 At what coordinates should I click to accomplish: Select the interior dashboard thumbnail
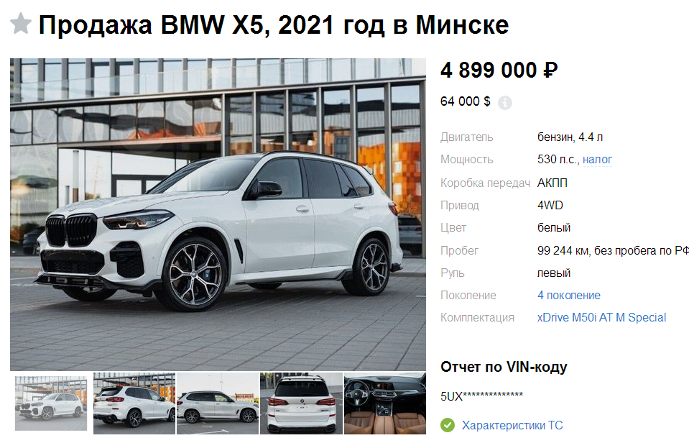pos(384,403)
